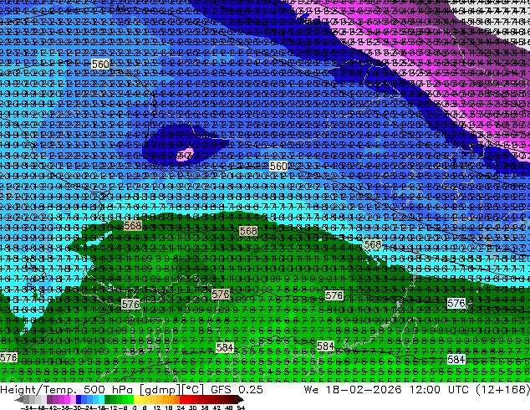Click the left gray arrow end of legend
This screenshot has height=410, width=530.
pos(18,399)
